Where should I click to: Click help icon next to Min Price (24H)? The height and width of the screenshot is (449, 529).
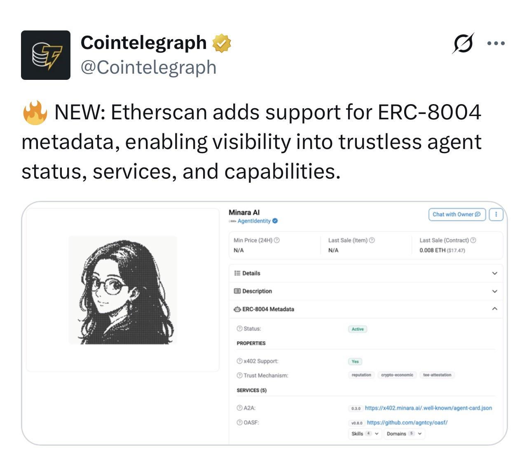point(277,240)
